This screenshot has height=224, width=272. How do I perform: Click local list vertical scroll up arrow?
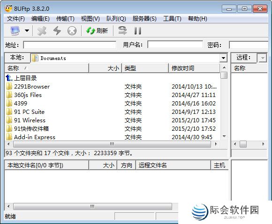coord(224,67)
